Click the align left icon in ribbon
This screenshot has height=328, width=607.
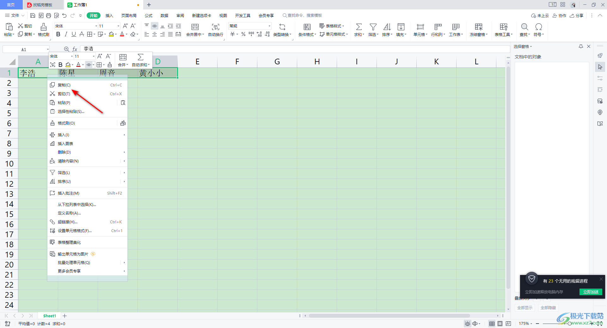point(147,34)
